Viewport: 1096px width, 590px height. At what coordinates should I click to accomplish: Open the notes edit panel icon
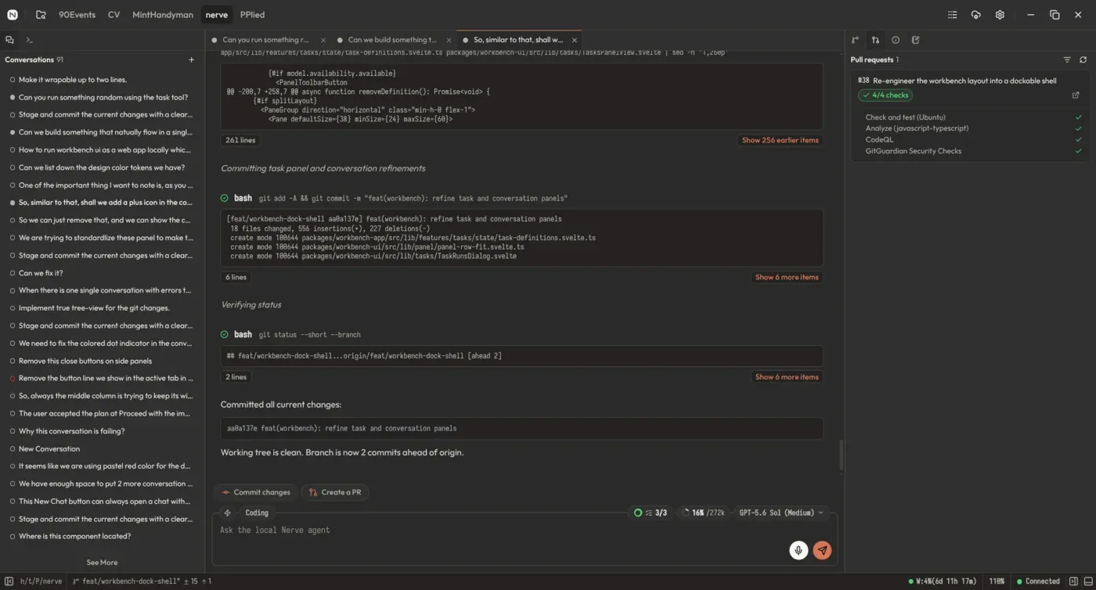point(916,40)
